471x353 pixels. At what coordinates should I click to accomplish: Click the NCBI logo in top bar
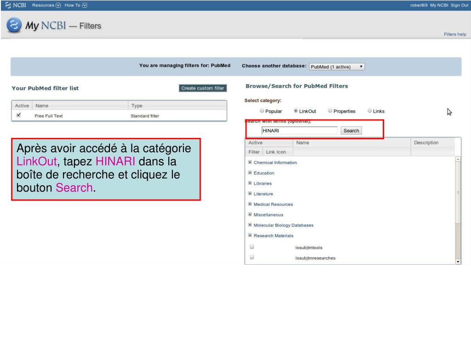coord(16,5)
